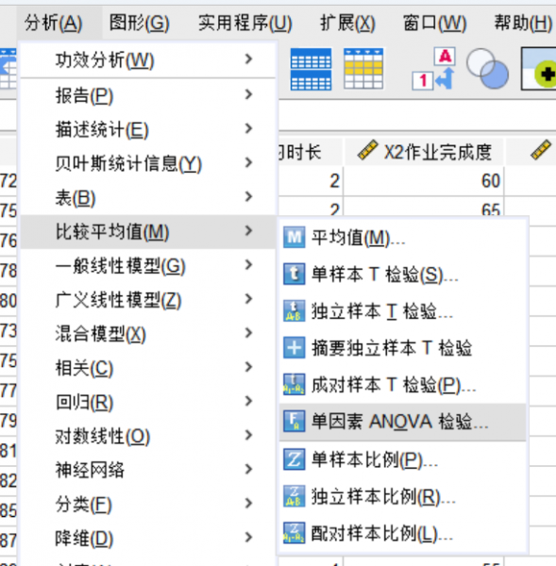Image resolution: width=556 pixels, height=566 pixels.
Task: Click the cell with value 60
Action: [424, 181]
